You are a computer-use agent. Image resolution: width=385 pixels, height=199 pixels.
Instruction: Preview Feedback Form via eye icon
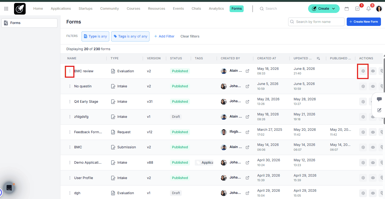click(373, 132)
